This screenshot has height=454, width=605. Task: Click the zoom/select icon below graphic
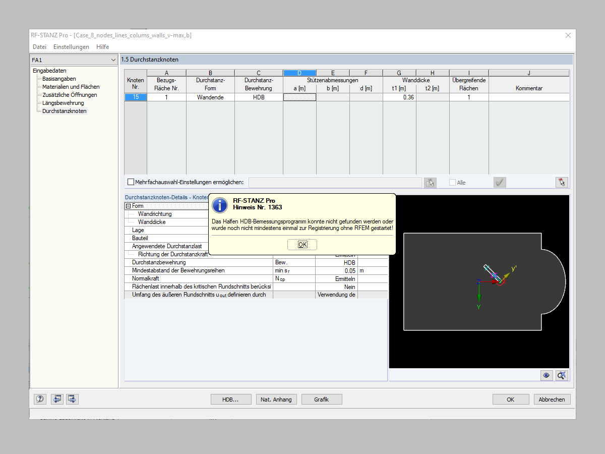tap(562, 375)
